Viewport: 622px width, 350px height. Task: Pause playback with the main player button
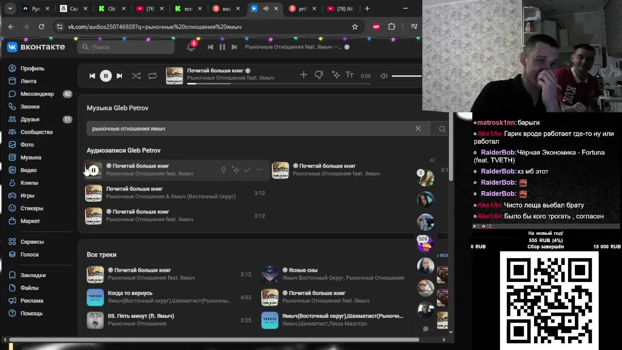[105, 76]
